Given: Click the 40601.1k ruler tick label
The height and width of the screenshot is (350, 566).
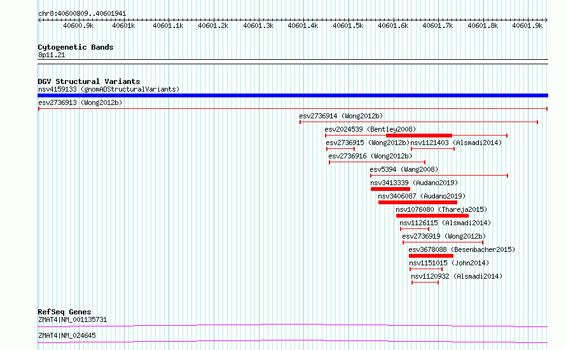Looking at the screenshot, I should (x=168, y=25).
